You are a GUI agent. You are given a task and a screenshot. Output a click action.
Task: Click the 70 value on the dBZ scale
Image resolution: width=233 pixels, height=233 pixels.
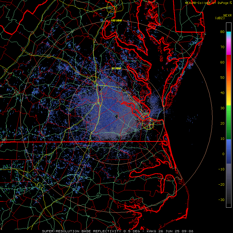point(222,47)
